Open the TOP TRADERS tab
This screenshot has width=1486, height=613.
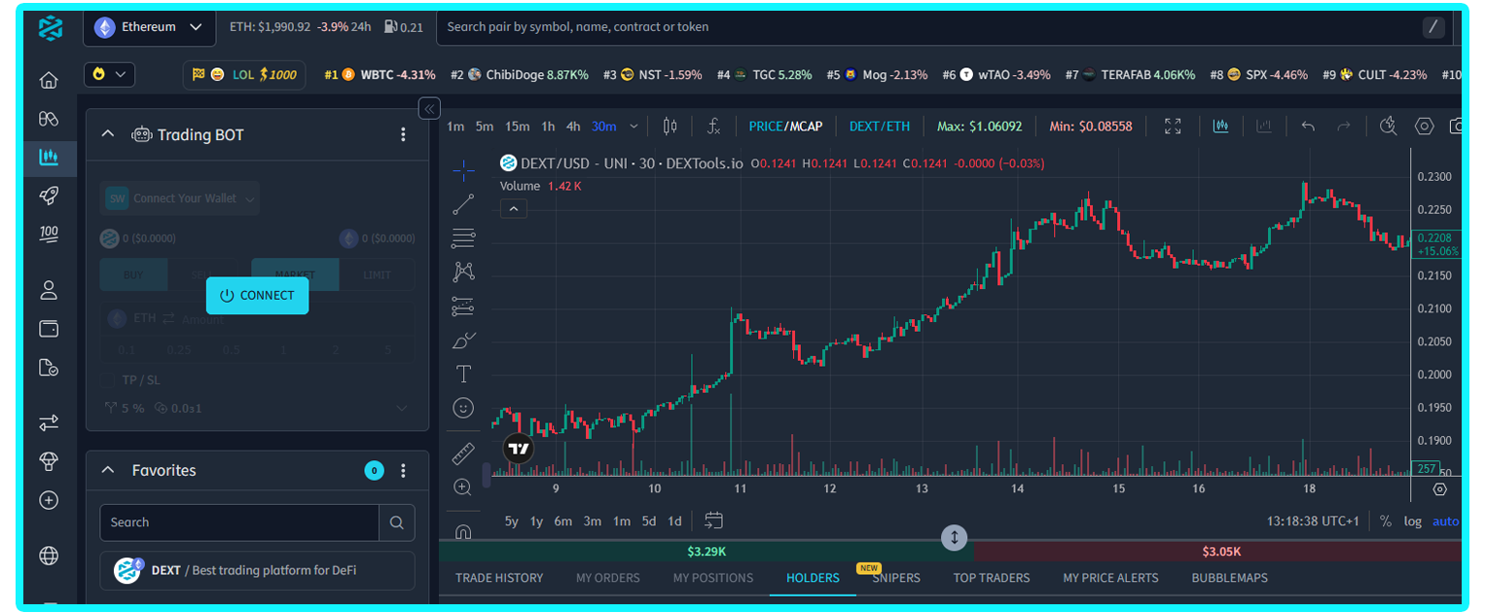pos(992,577)
